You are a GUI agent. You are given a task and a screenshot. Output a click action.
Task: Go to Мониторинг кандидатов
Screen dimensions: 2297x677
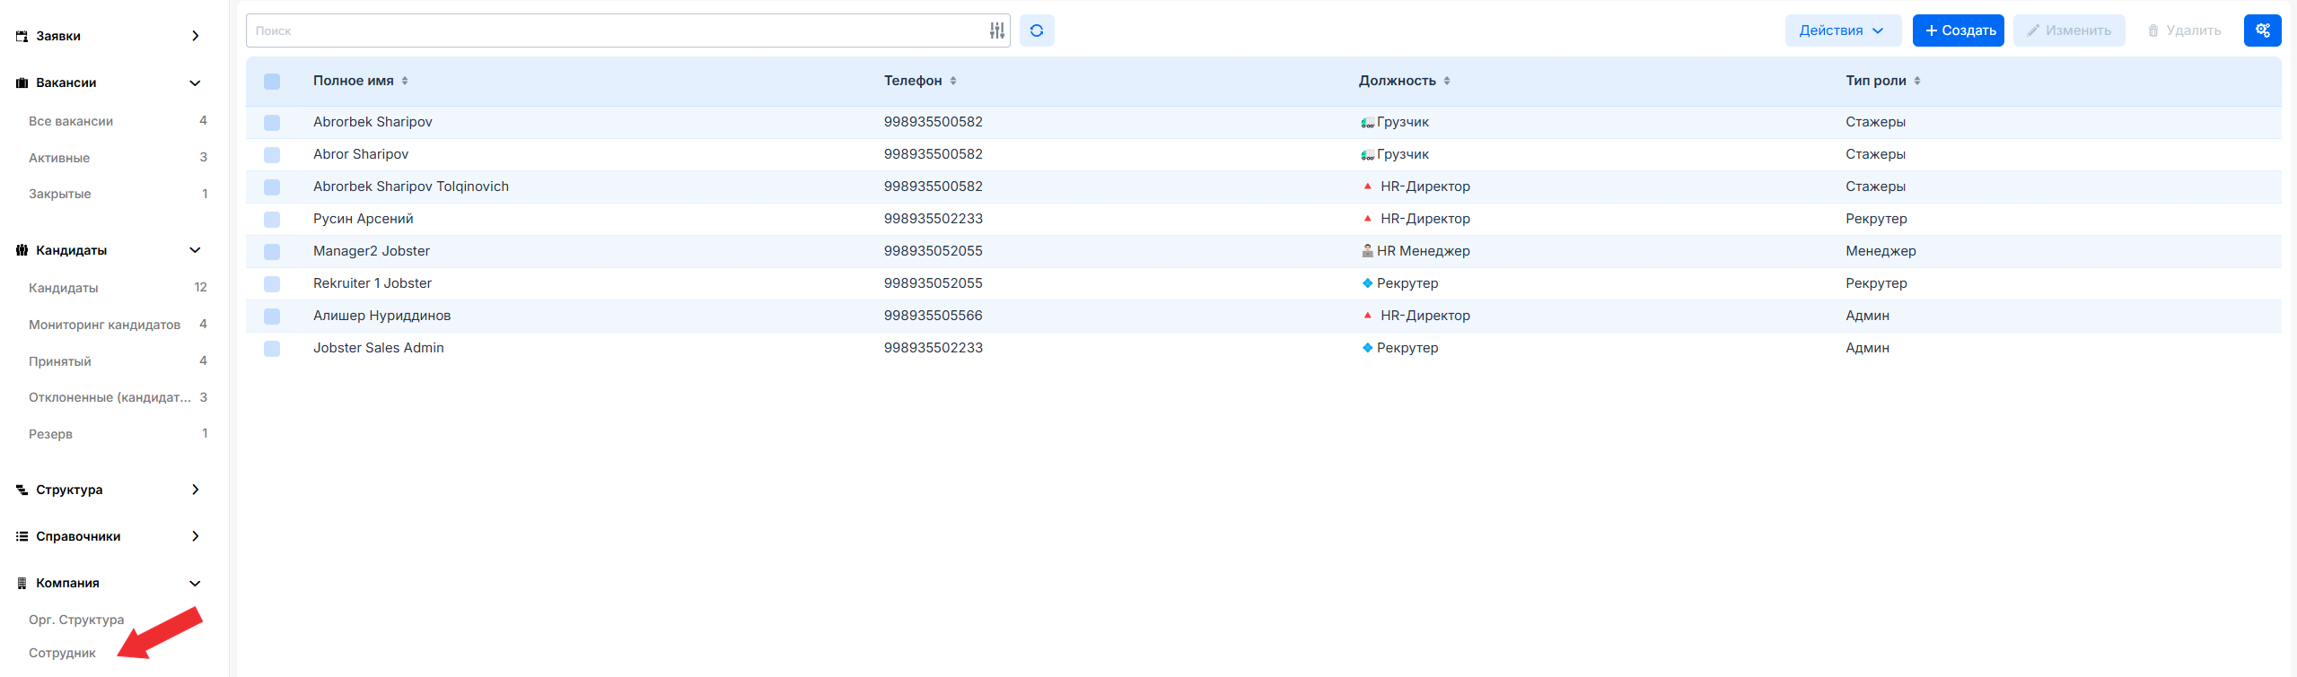pos(104,325)
